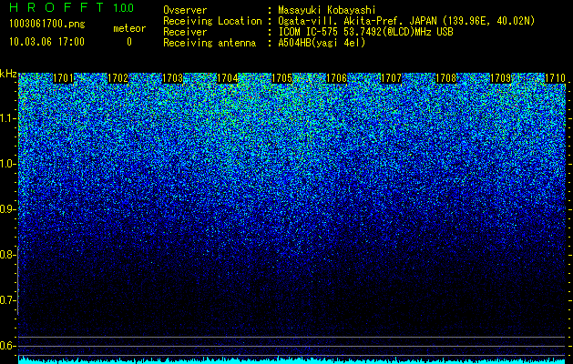The image size is (573, 364).
Task: Click the 1706 time marker
Action: tap(336, 78)
